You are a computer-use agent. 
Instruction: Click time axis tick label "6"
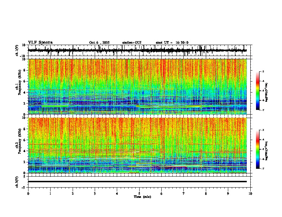pos(162,194)
